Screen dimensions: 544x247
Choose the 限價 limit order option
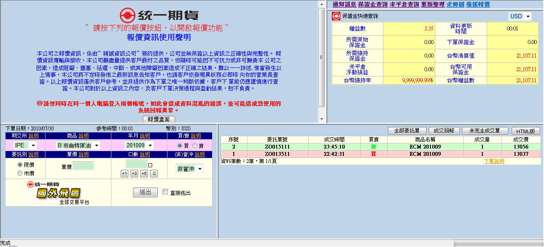(x=20, y=165)
